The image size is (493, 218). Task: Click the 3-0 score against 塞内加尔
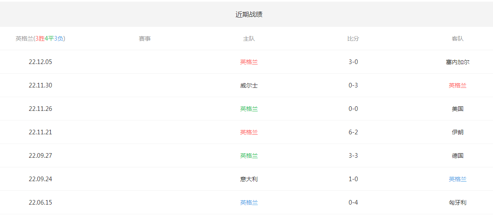click(353, 62)
